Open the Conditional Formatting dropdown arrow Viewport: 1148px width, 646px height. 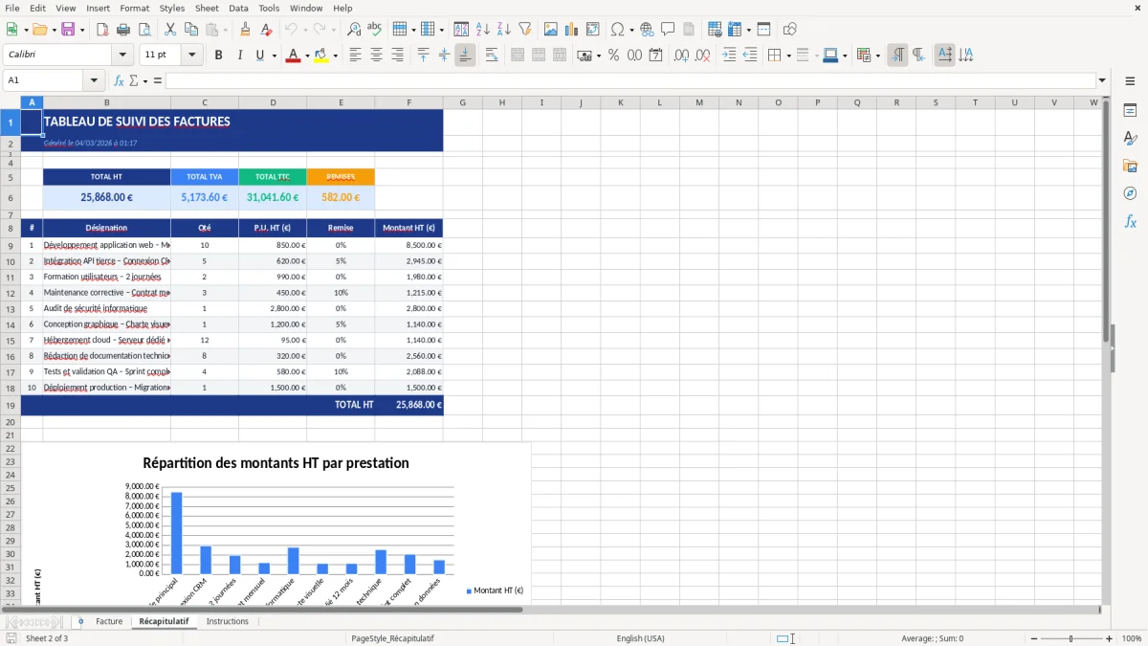coord(877,56)
